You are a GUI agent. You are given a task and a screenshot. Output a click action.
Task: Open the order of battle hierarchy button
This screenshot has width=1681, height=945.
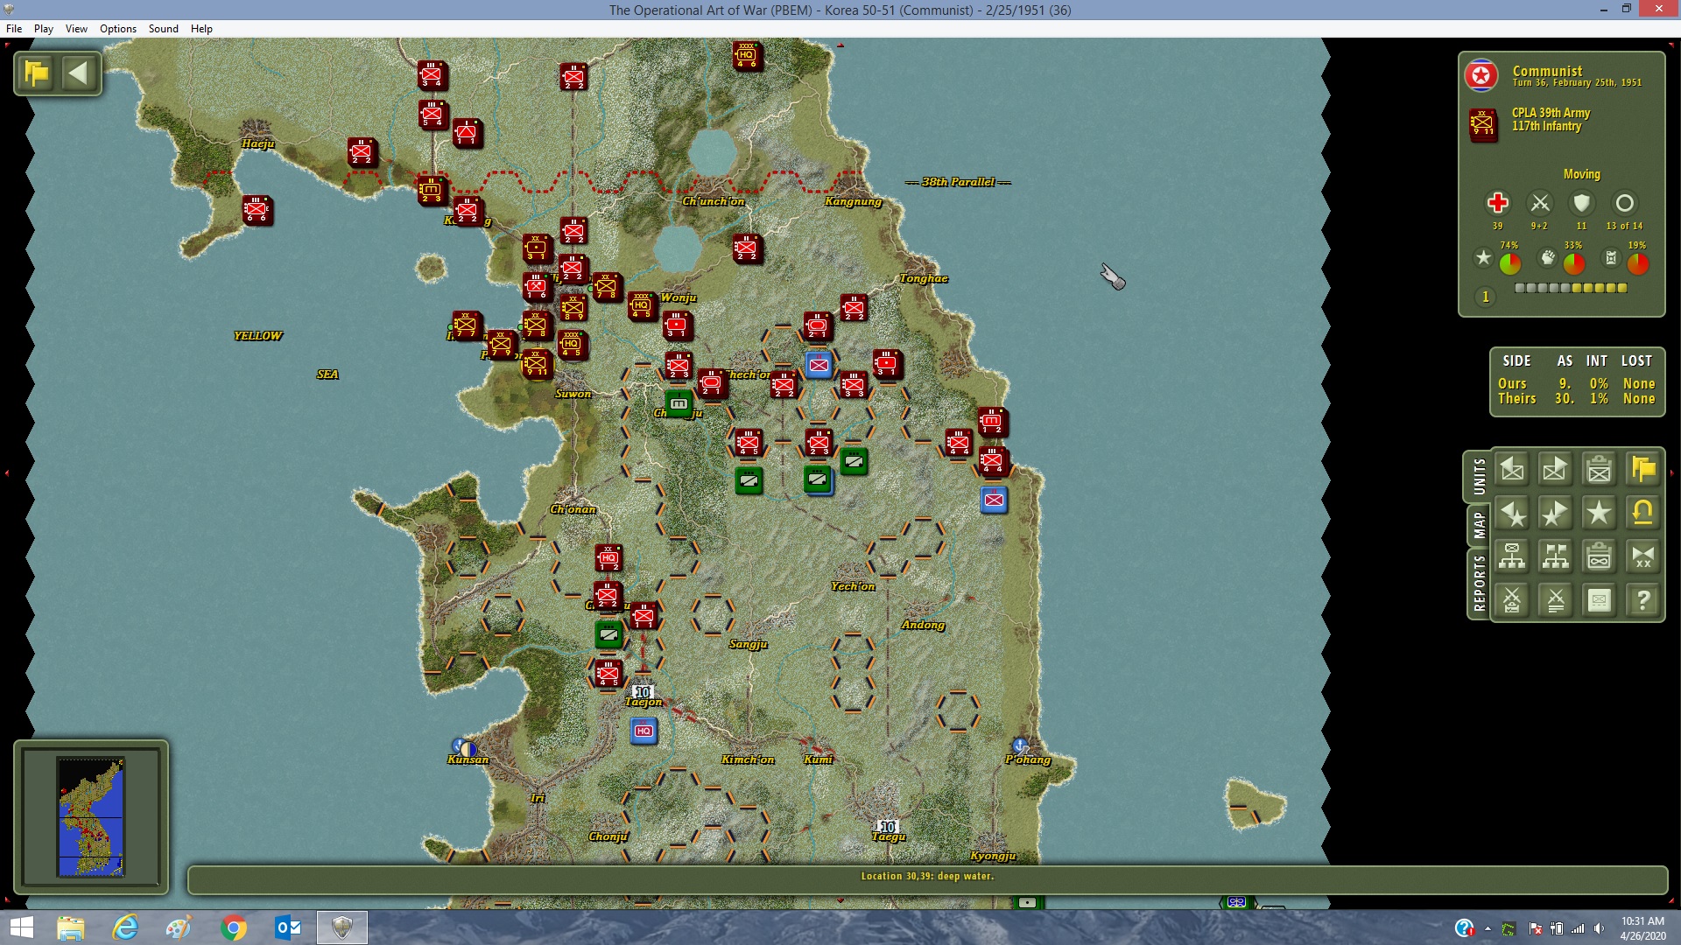tap(1512, 556)
